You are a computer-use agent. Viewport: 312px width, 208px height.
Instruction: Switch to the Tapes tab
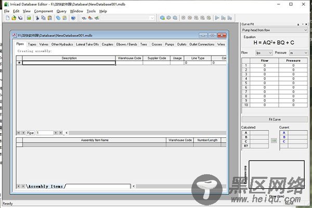[x=32, y=44]
